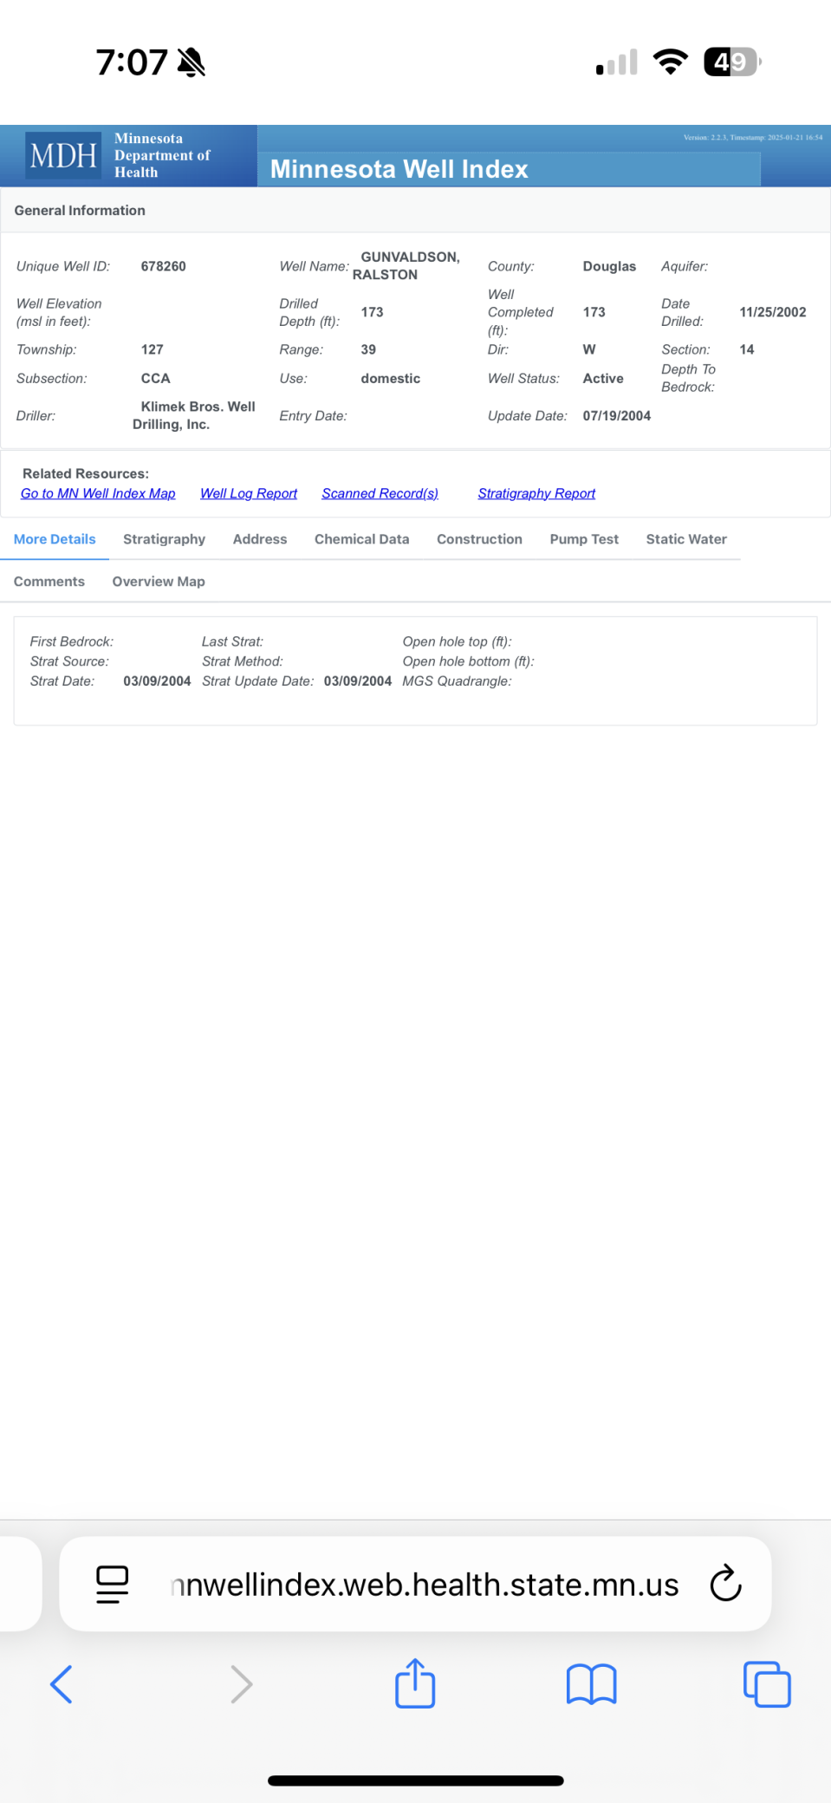Open the Pump Test tab
This screenshot has height=1803, width=831.
584,539
